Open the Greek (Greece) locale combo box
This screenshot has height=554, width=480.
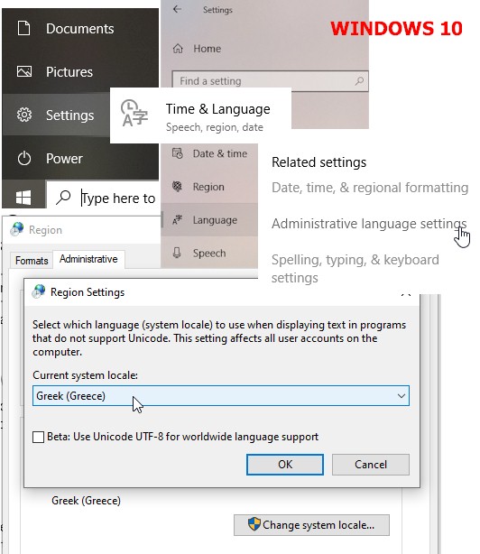221,396
